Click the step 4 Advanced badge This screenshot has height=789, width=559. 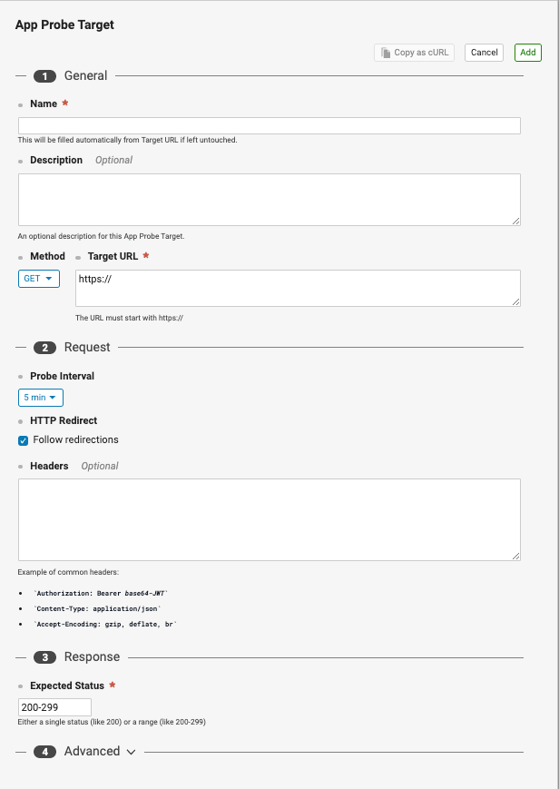tap(44, 752)
